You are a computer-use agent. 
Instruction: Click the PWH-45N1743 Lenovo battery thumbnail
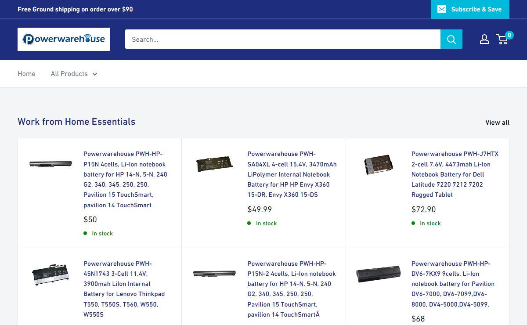51,274
